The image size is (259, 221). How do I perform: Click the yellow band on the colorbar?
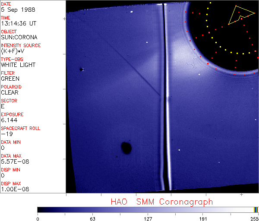[254, 210]
